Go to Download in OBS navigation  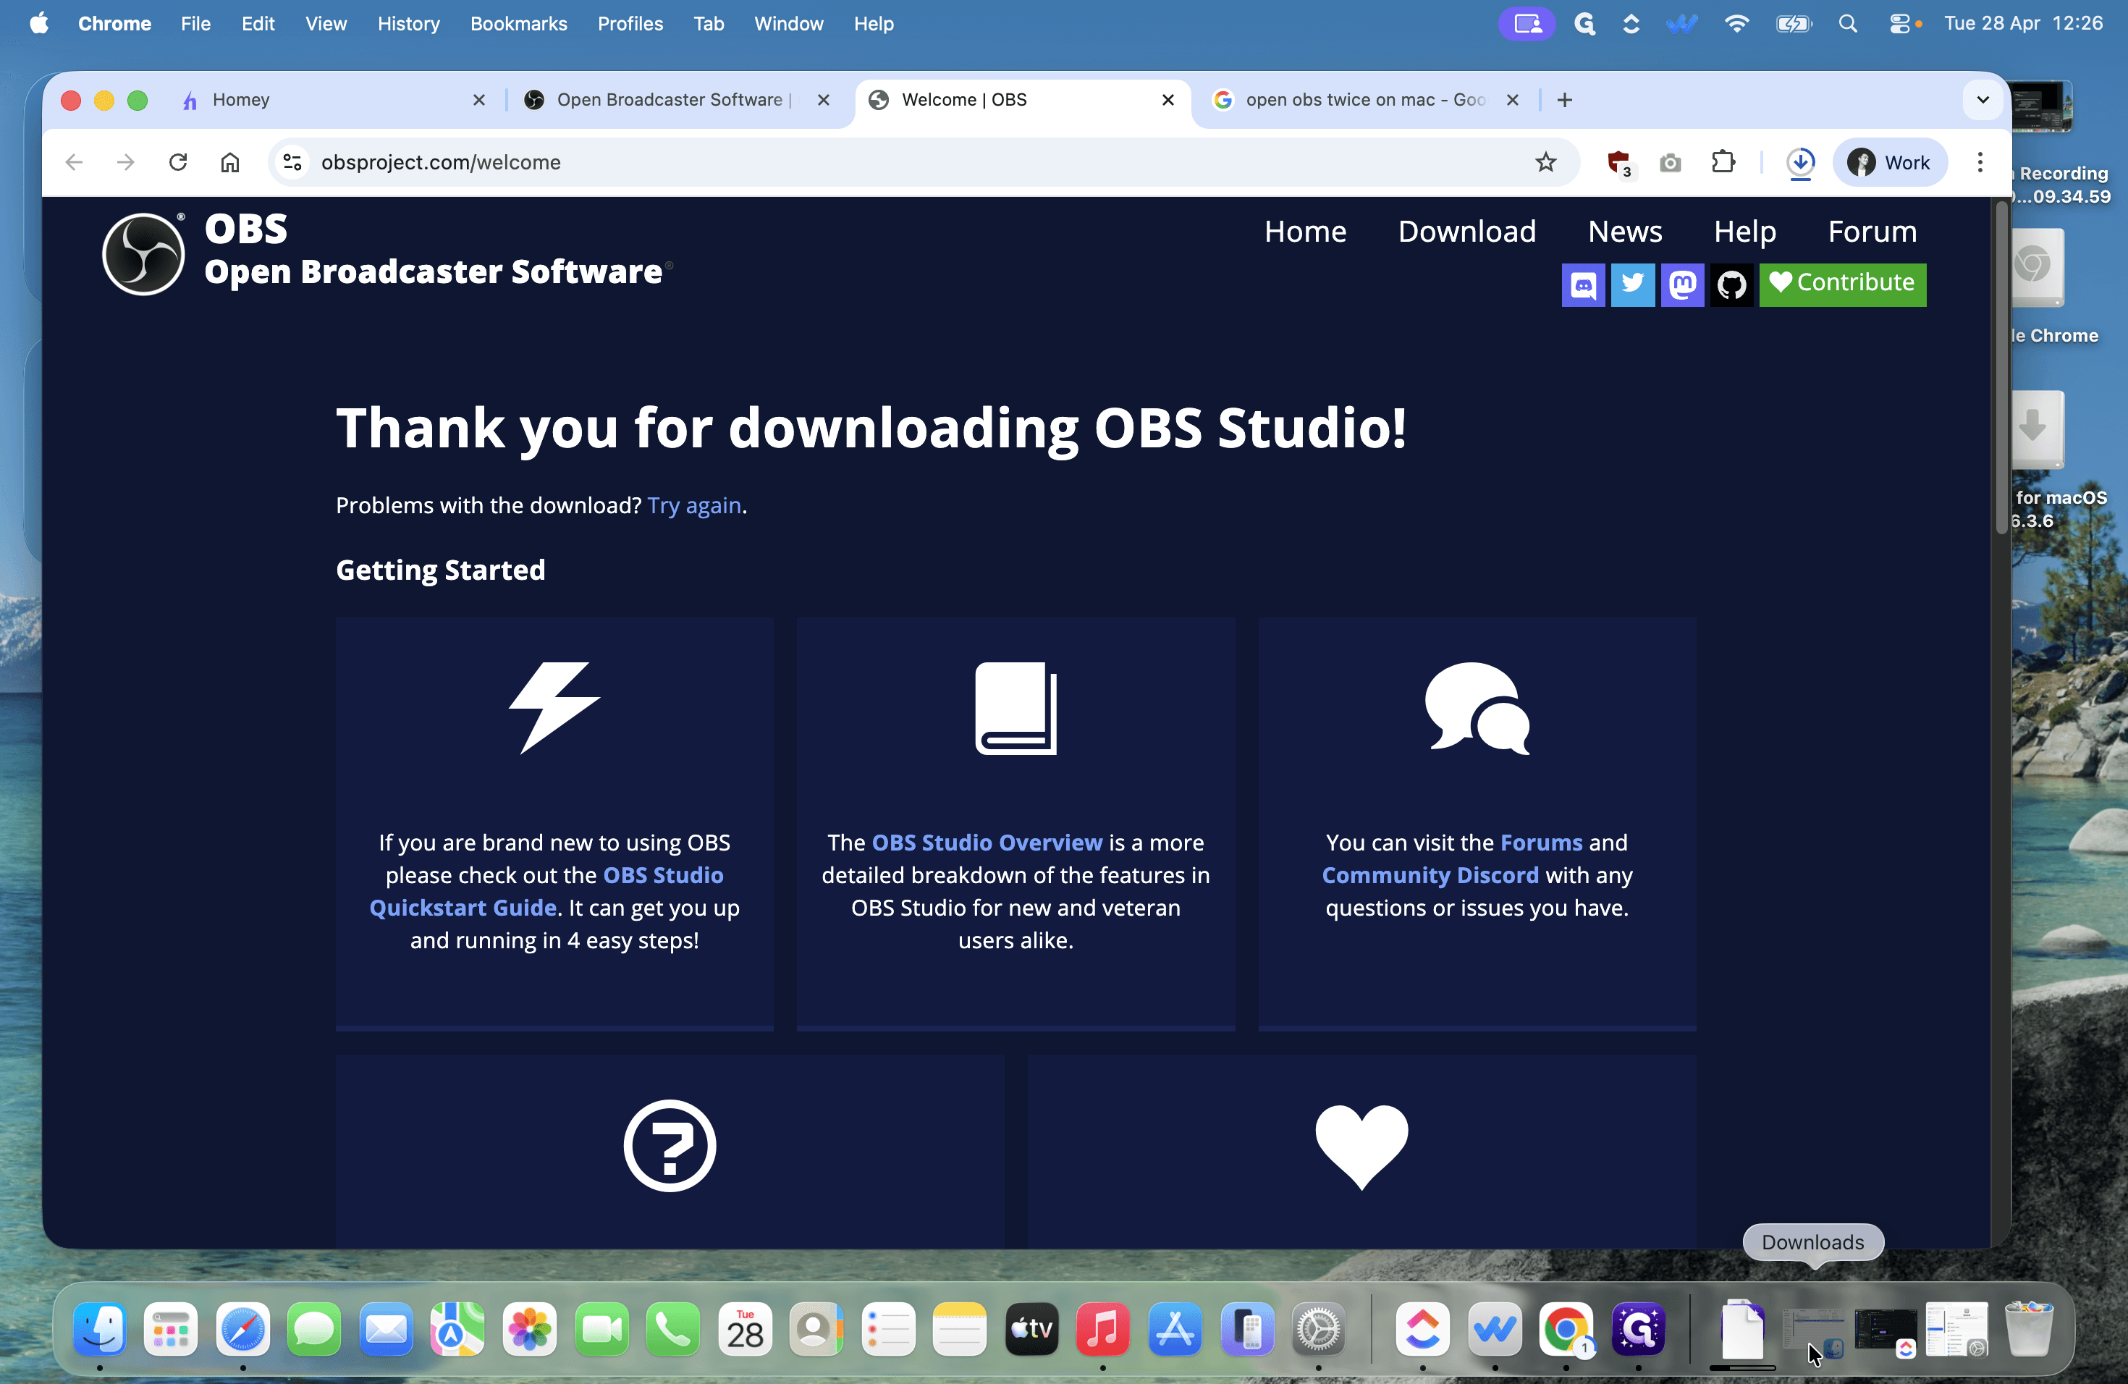1466,232
